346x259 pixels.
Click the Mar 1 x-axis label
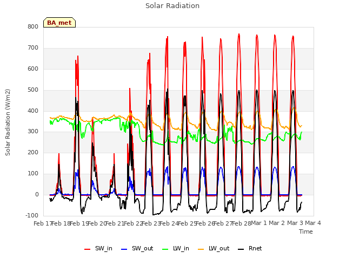click(x=259, y=223)
